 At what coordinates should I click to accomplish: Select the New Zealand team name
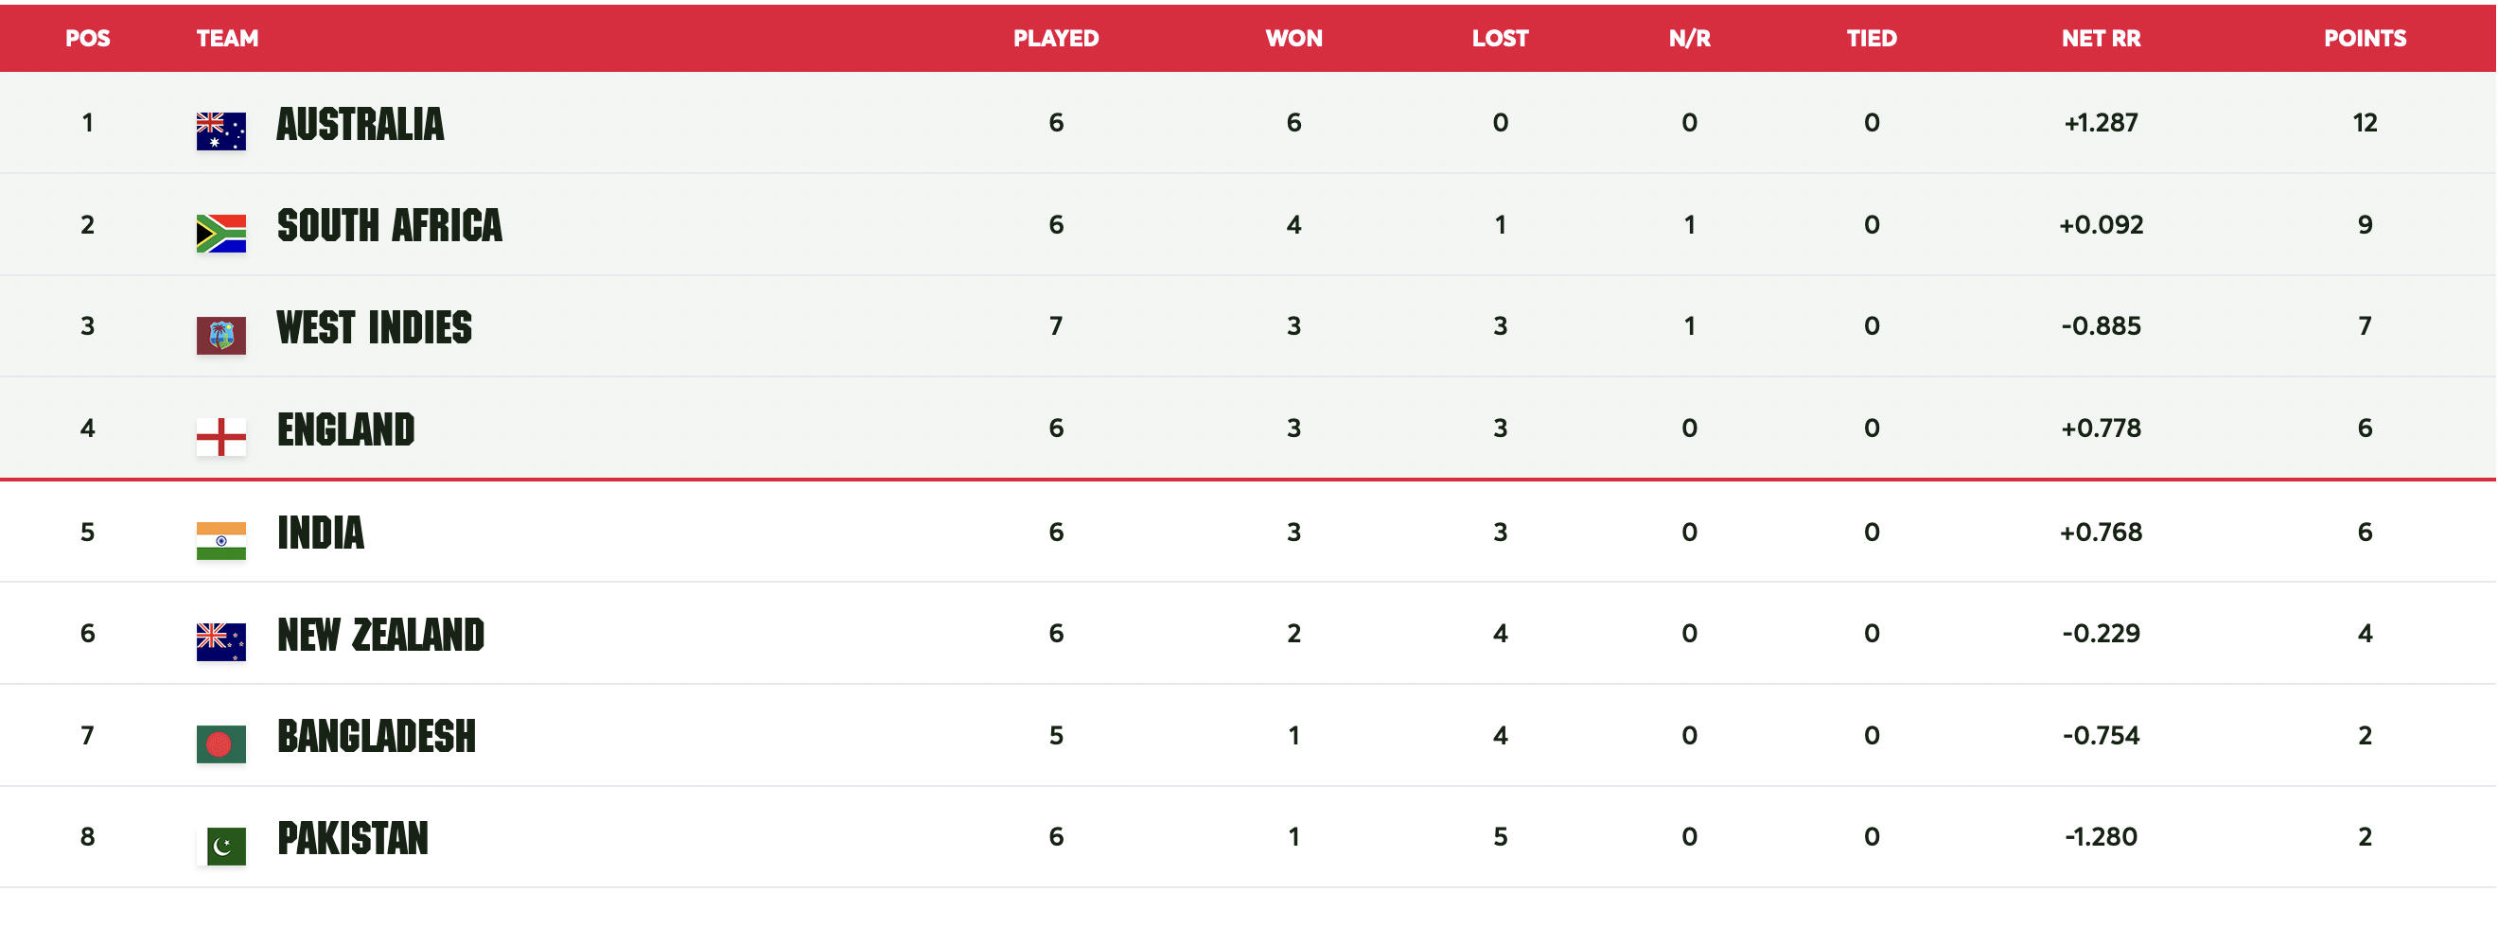pos(380,635)
